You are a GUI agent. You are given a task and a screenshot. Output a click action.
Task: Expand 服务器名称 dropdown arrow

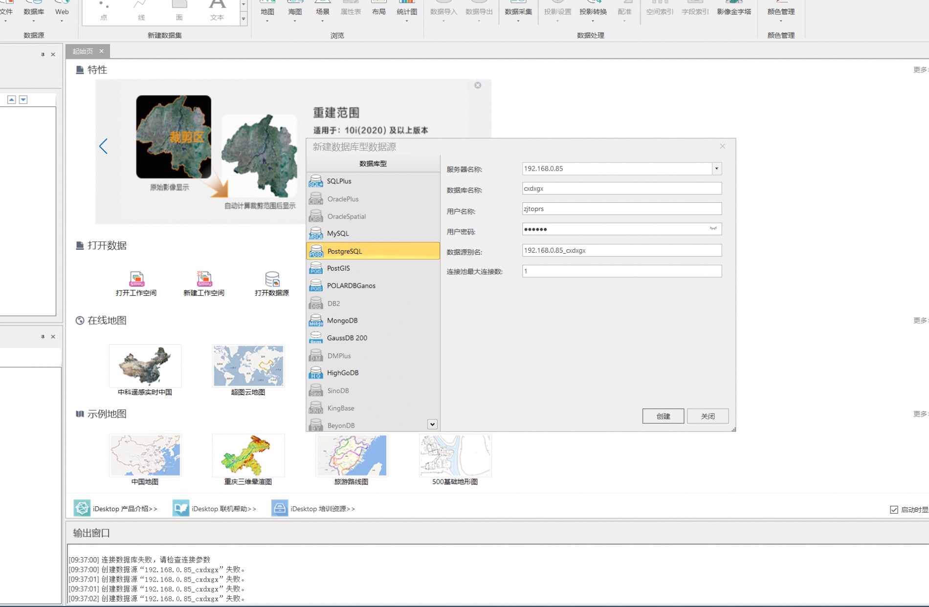[717, 169]
